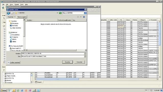Open the view options dropdown arrow

coord(81,17)
